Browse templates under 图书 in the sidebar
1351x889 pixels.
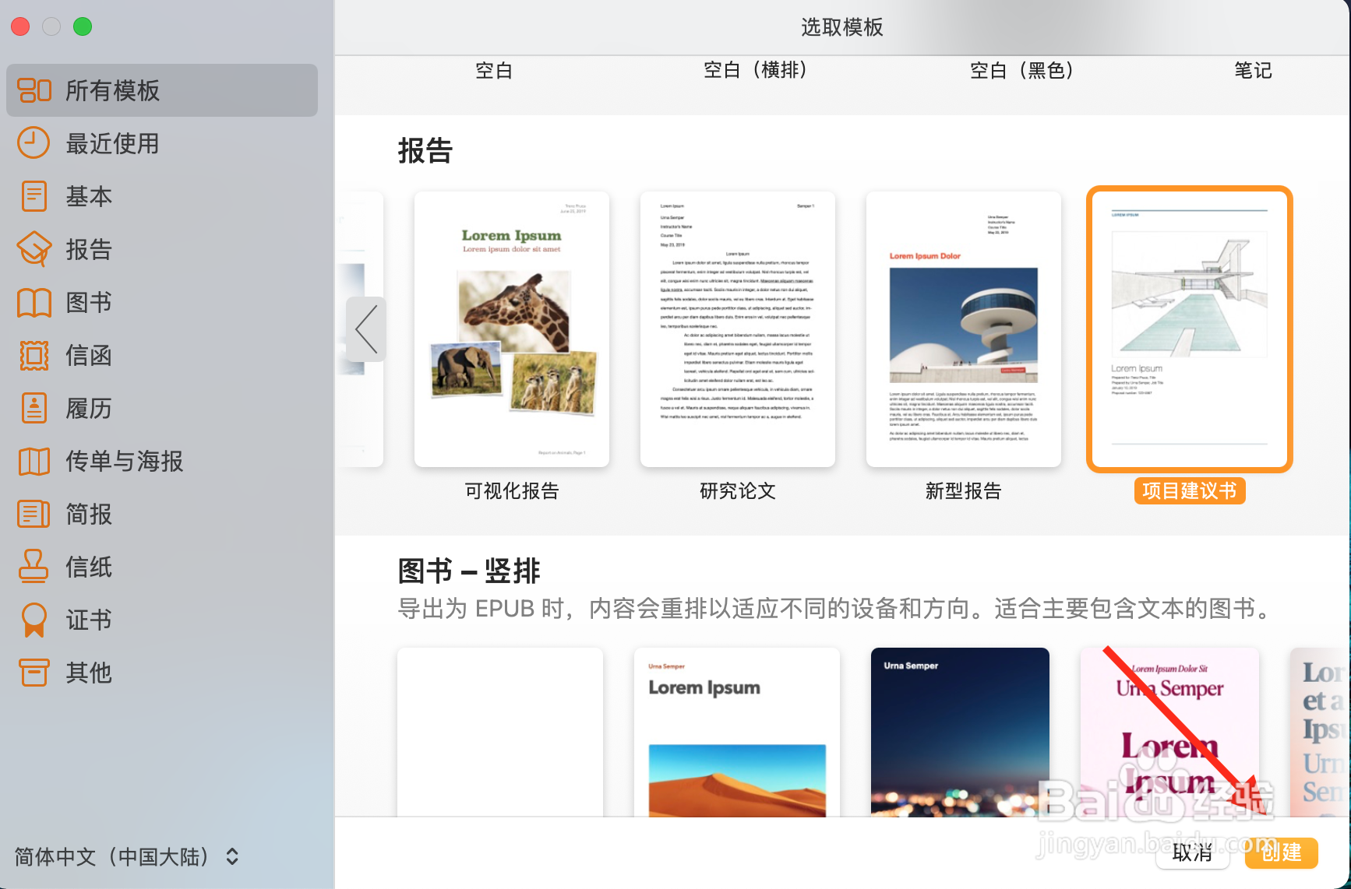(88, 302)
